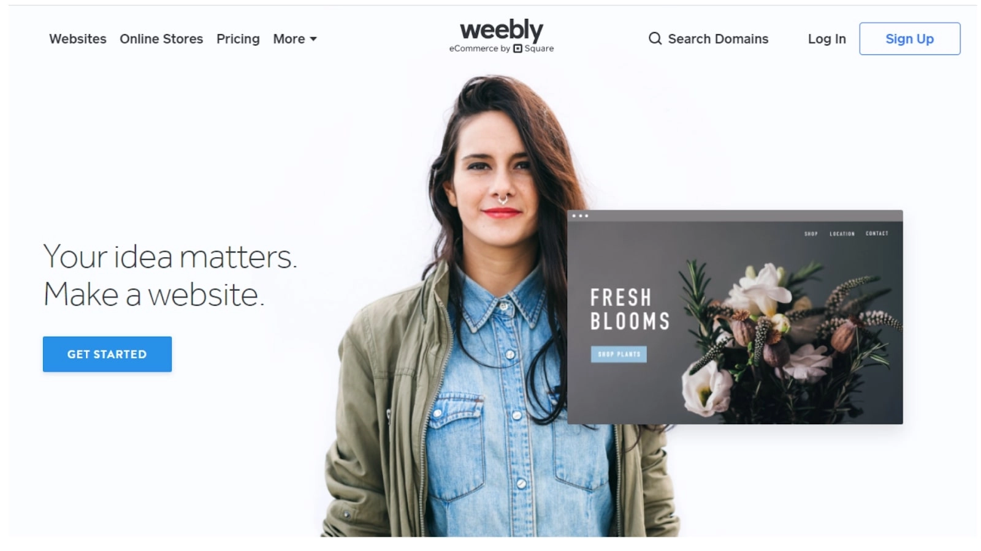The width and height of the screenshot is (981, 551).
Task: Click the Log In link
Action: tap(826, 39)
